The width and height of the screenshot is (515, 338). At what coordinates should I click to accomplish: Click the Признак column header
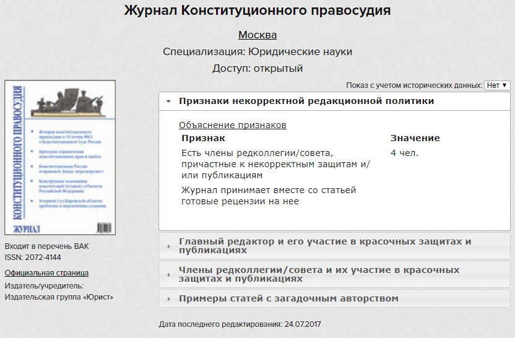pos(203,138)
